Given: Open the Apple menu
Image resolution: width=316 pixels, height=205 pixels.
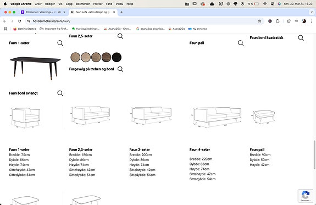Looking at the screenshot, I should coord(5,4).
